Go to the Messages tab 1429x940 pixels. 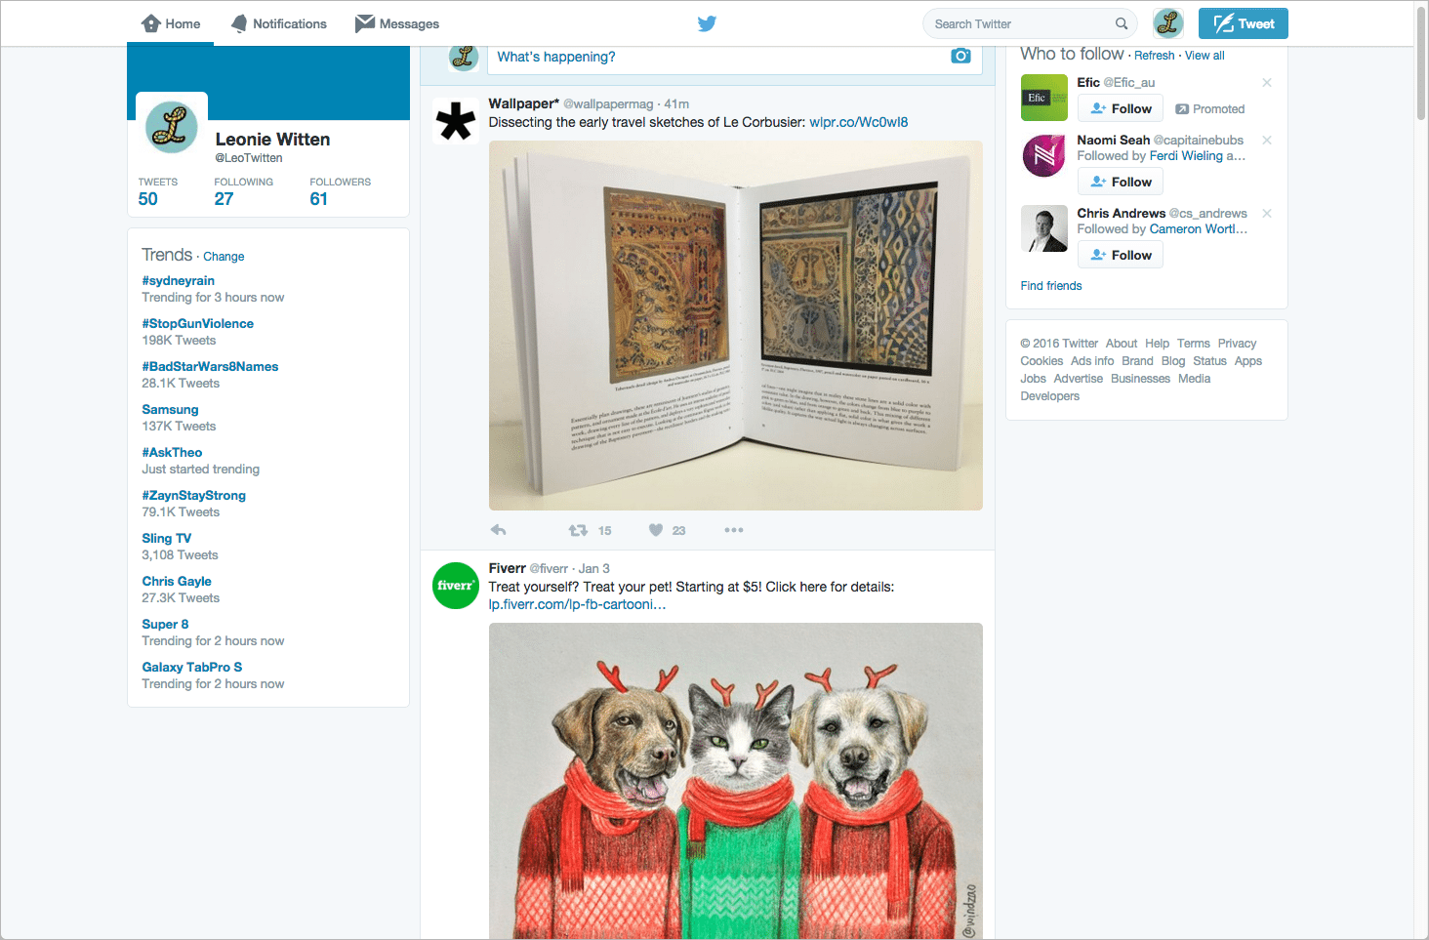[397, 23]
